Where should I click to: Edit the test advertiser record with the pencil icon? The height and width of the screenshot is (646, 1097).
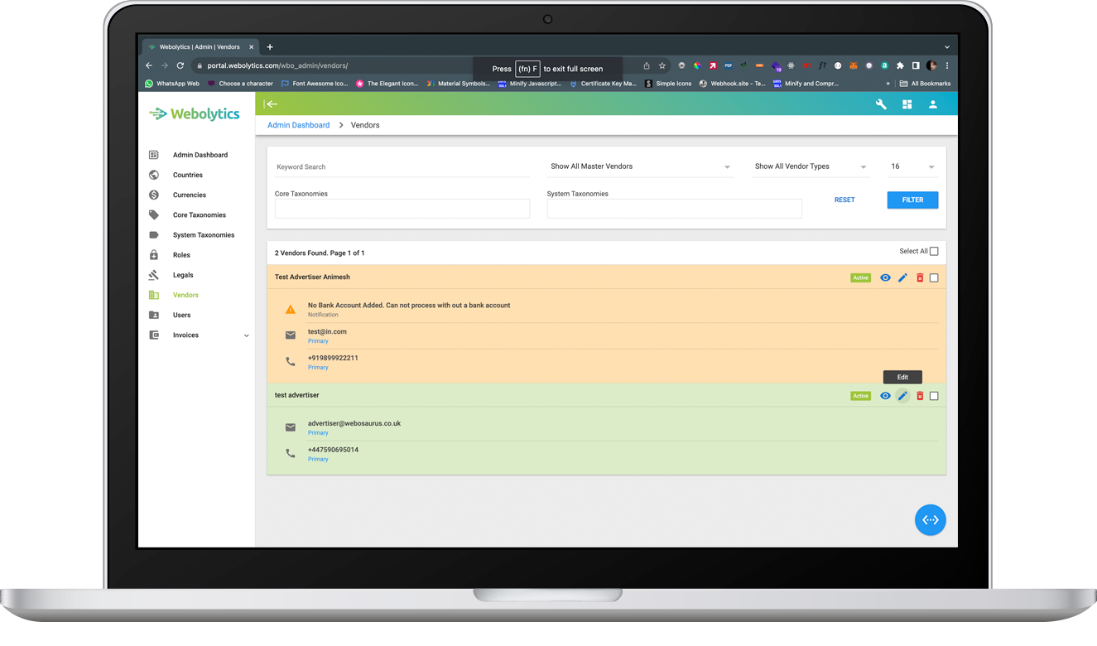[x=902, y=396]
